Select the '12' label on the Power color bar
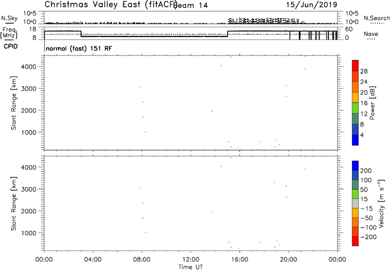This screenshot has height=270, width=390. coord(364,114)
